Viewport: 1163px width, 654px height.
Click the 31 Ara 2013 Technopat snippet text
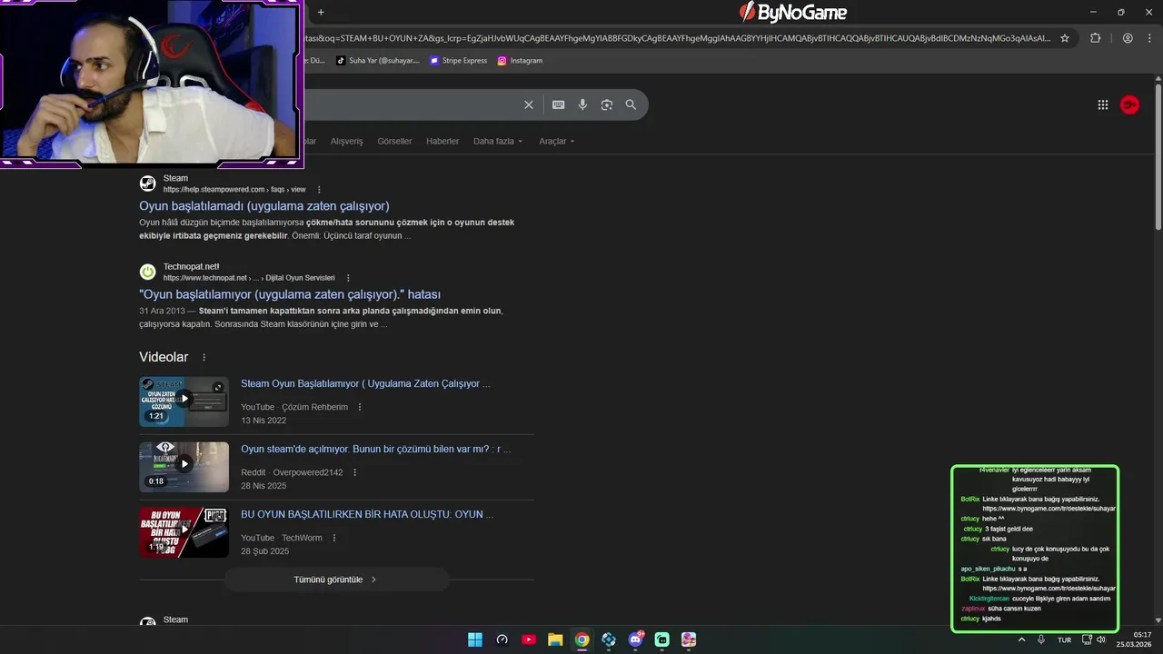click(x=320, y=317)
